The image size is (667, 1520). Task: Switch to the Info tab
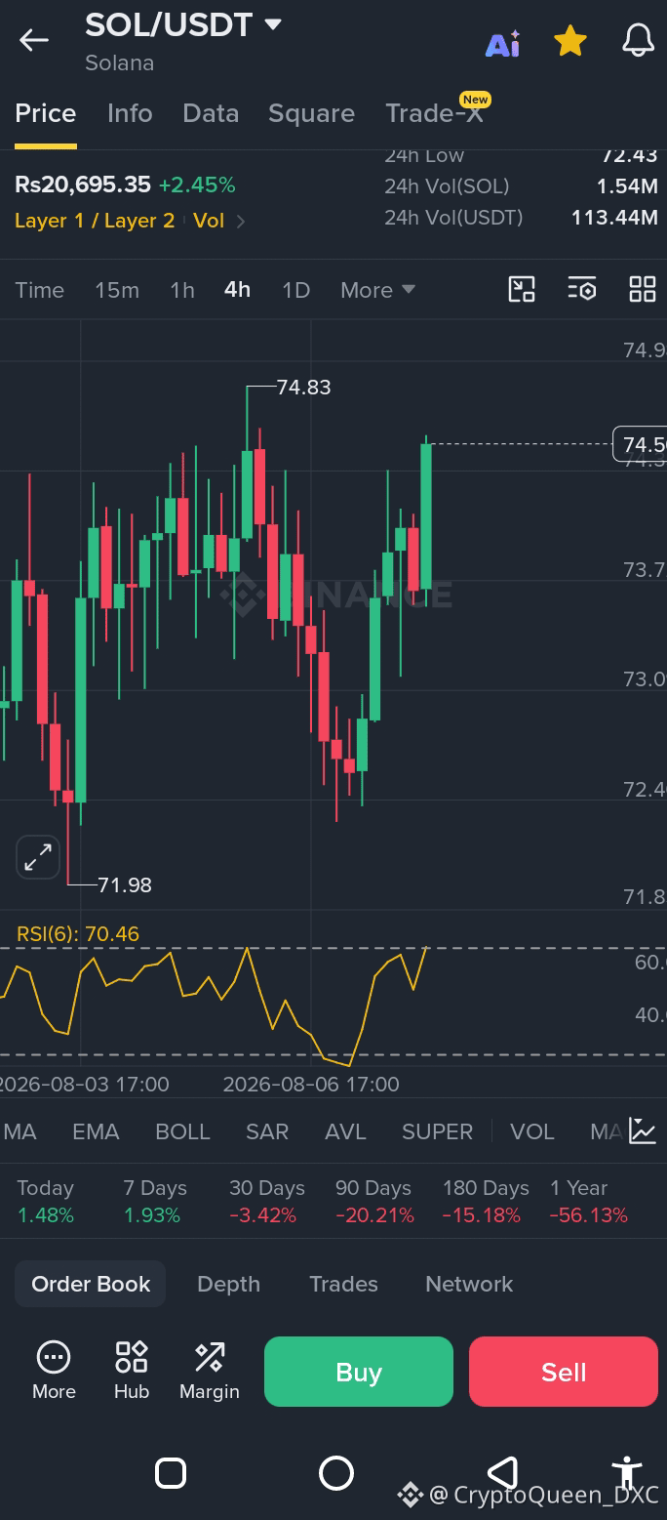pyautogui.click(x=130, y=113)
